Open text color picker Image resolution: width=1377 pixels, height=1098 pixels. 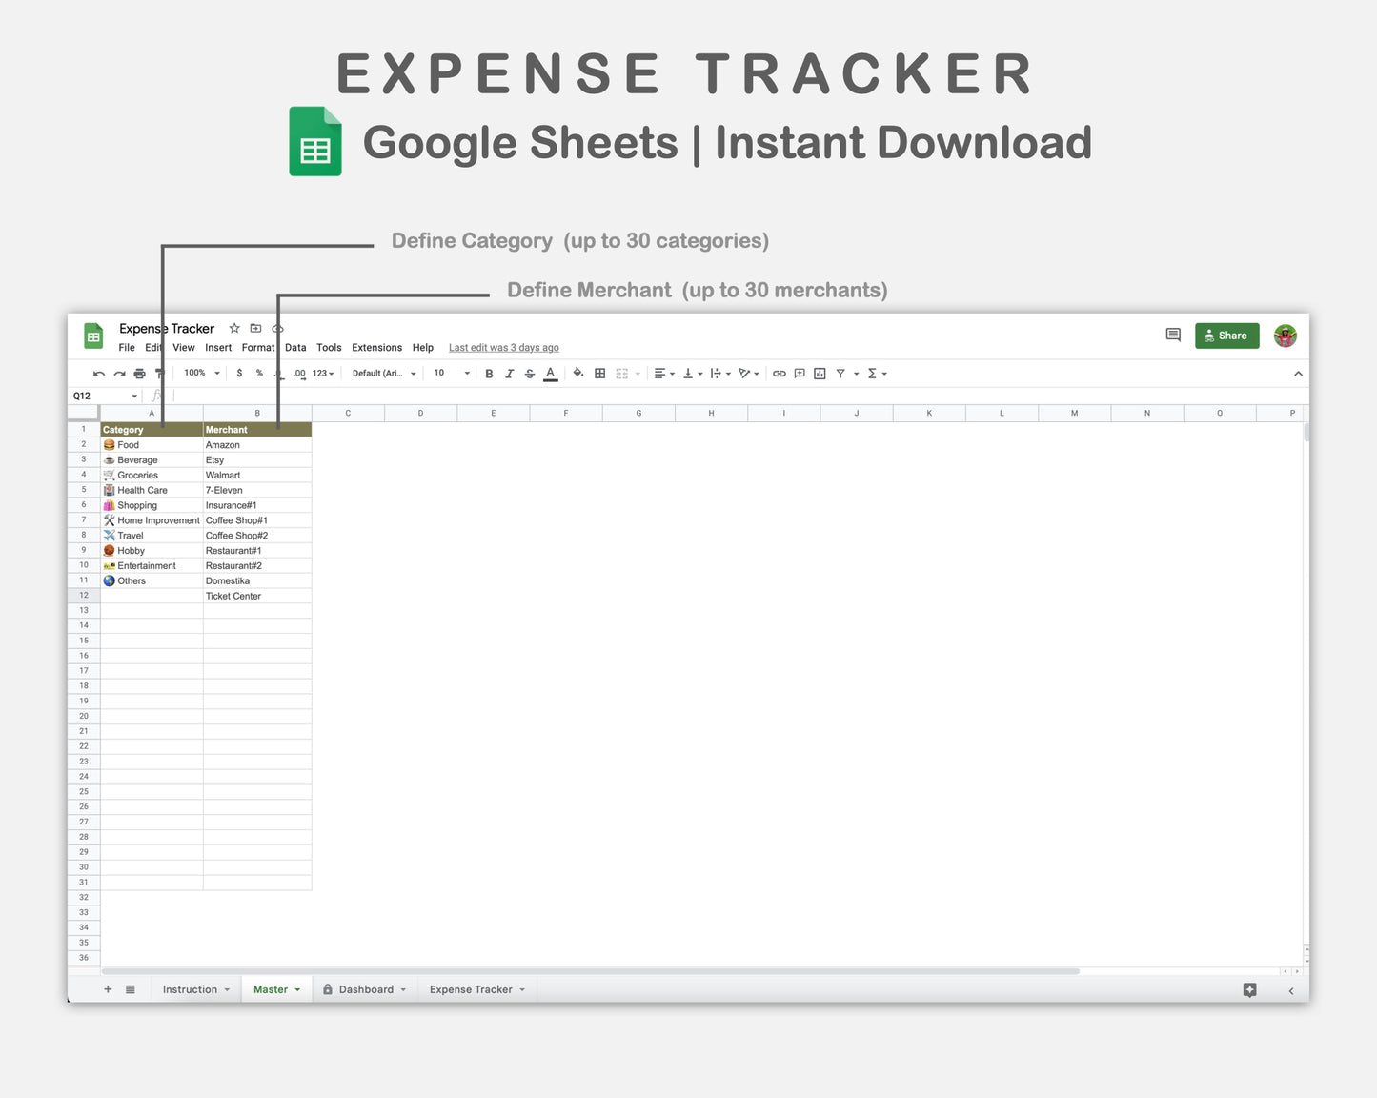point(550,373)
